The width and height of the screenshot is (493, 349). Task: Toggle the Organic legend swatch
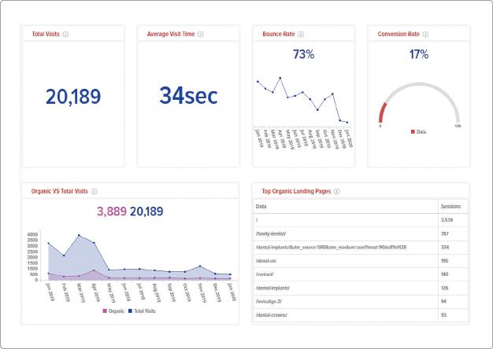click(105, 311)
